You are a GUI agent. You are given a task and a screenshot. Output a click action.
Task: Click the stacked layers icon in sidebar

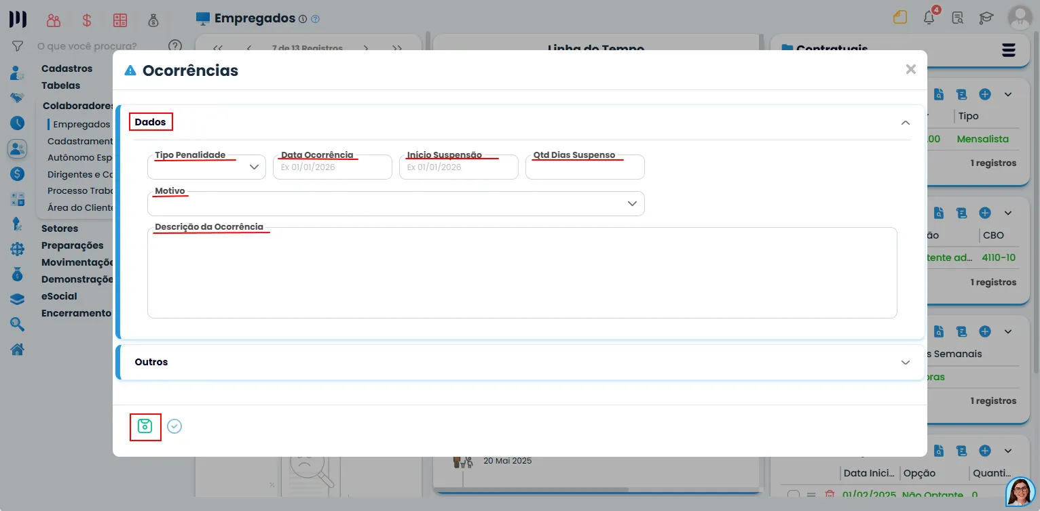click(x=18, y=299)
